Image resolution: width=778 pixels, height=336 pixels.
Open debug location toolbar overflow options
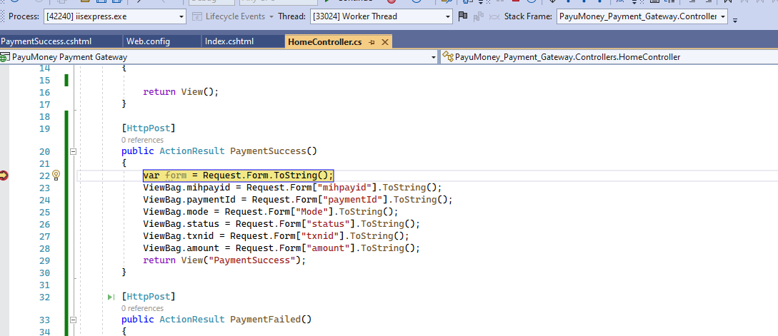click(x=735, y=19)
